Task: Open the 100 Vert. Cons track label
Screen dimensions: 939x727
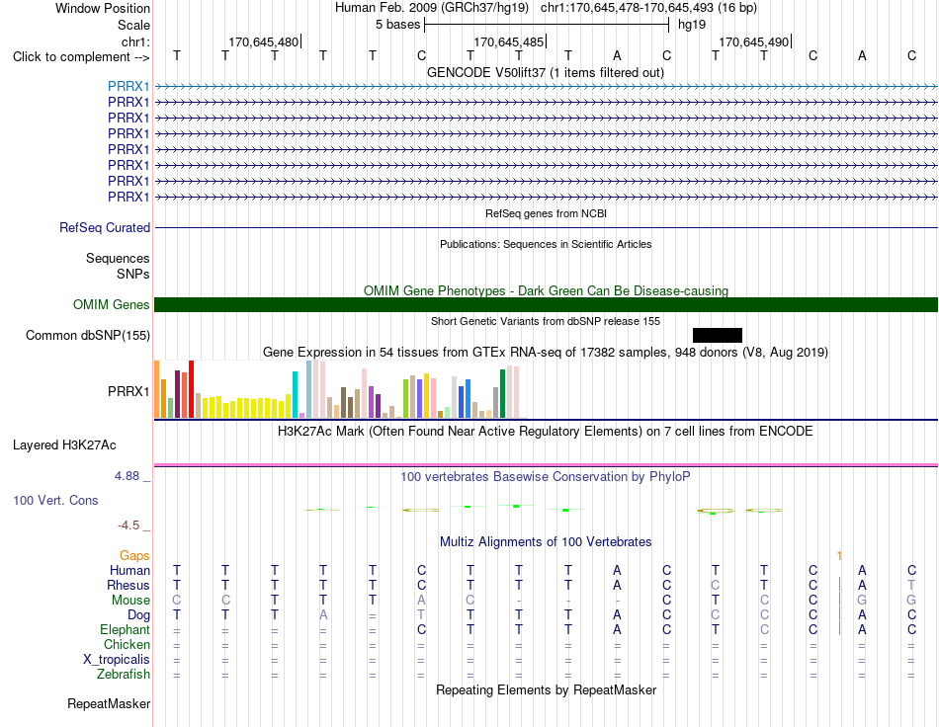Action: pyautogui.click(x=55, y=500)
